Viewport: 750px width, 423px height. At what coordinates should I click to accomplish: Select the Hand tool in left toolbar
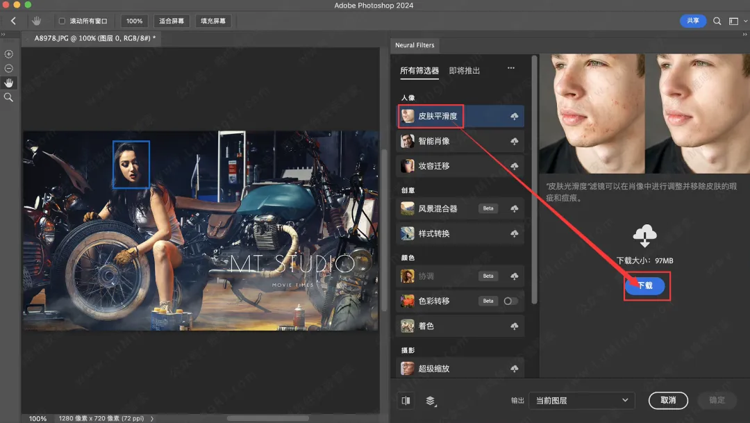click(8, 83)
